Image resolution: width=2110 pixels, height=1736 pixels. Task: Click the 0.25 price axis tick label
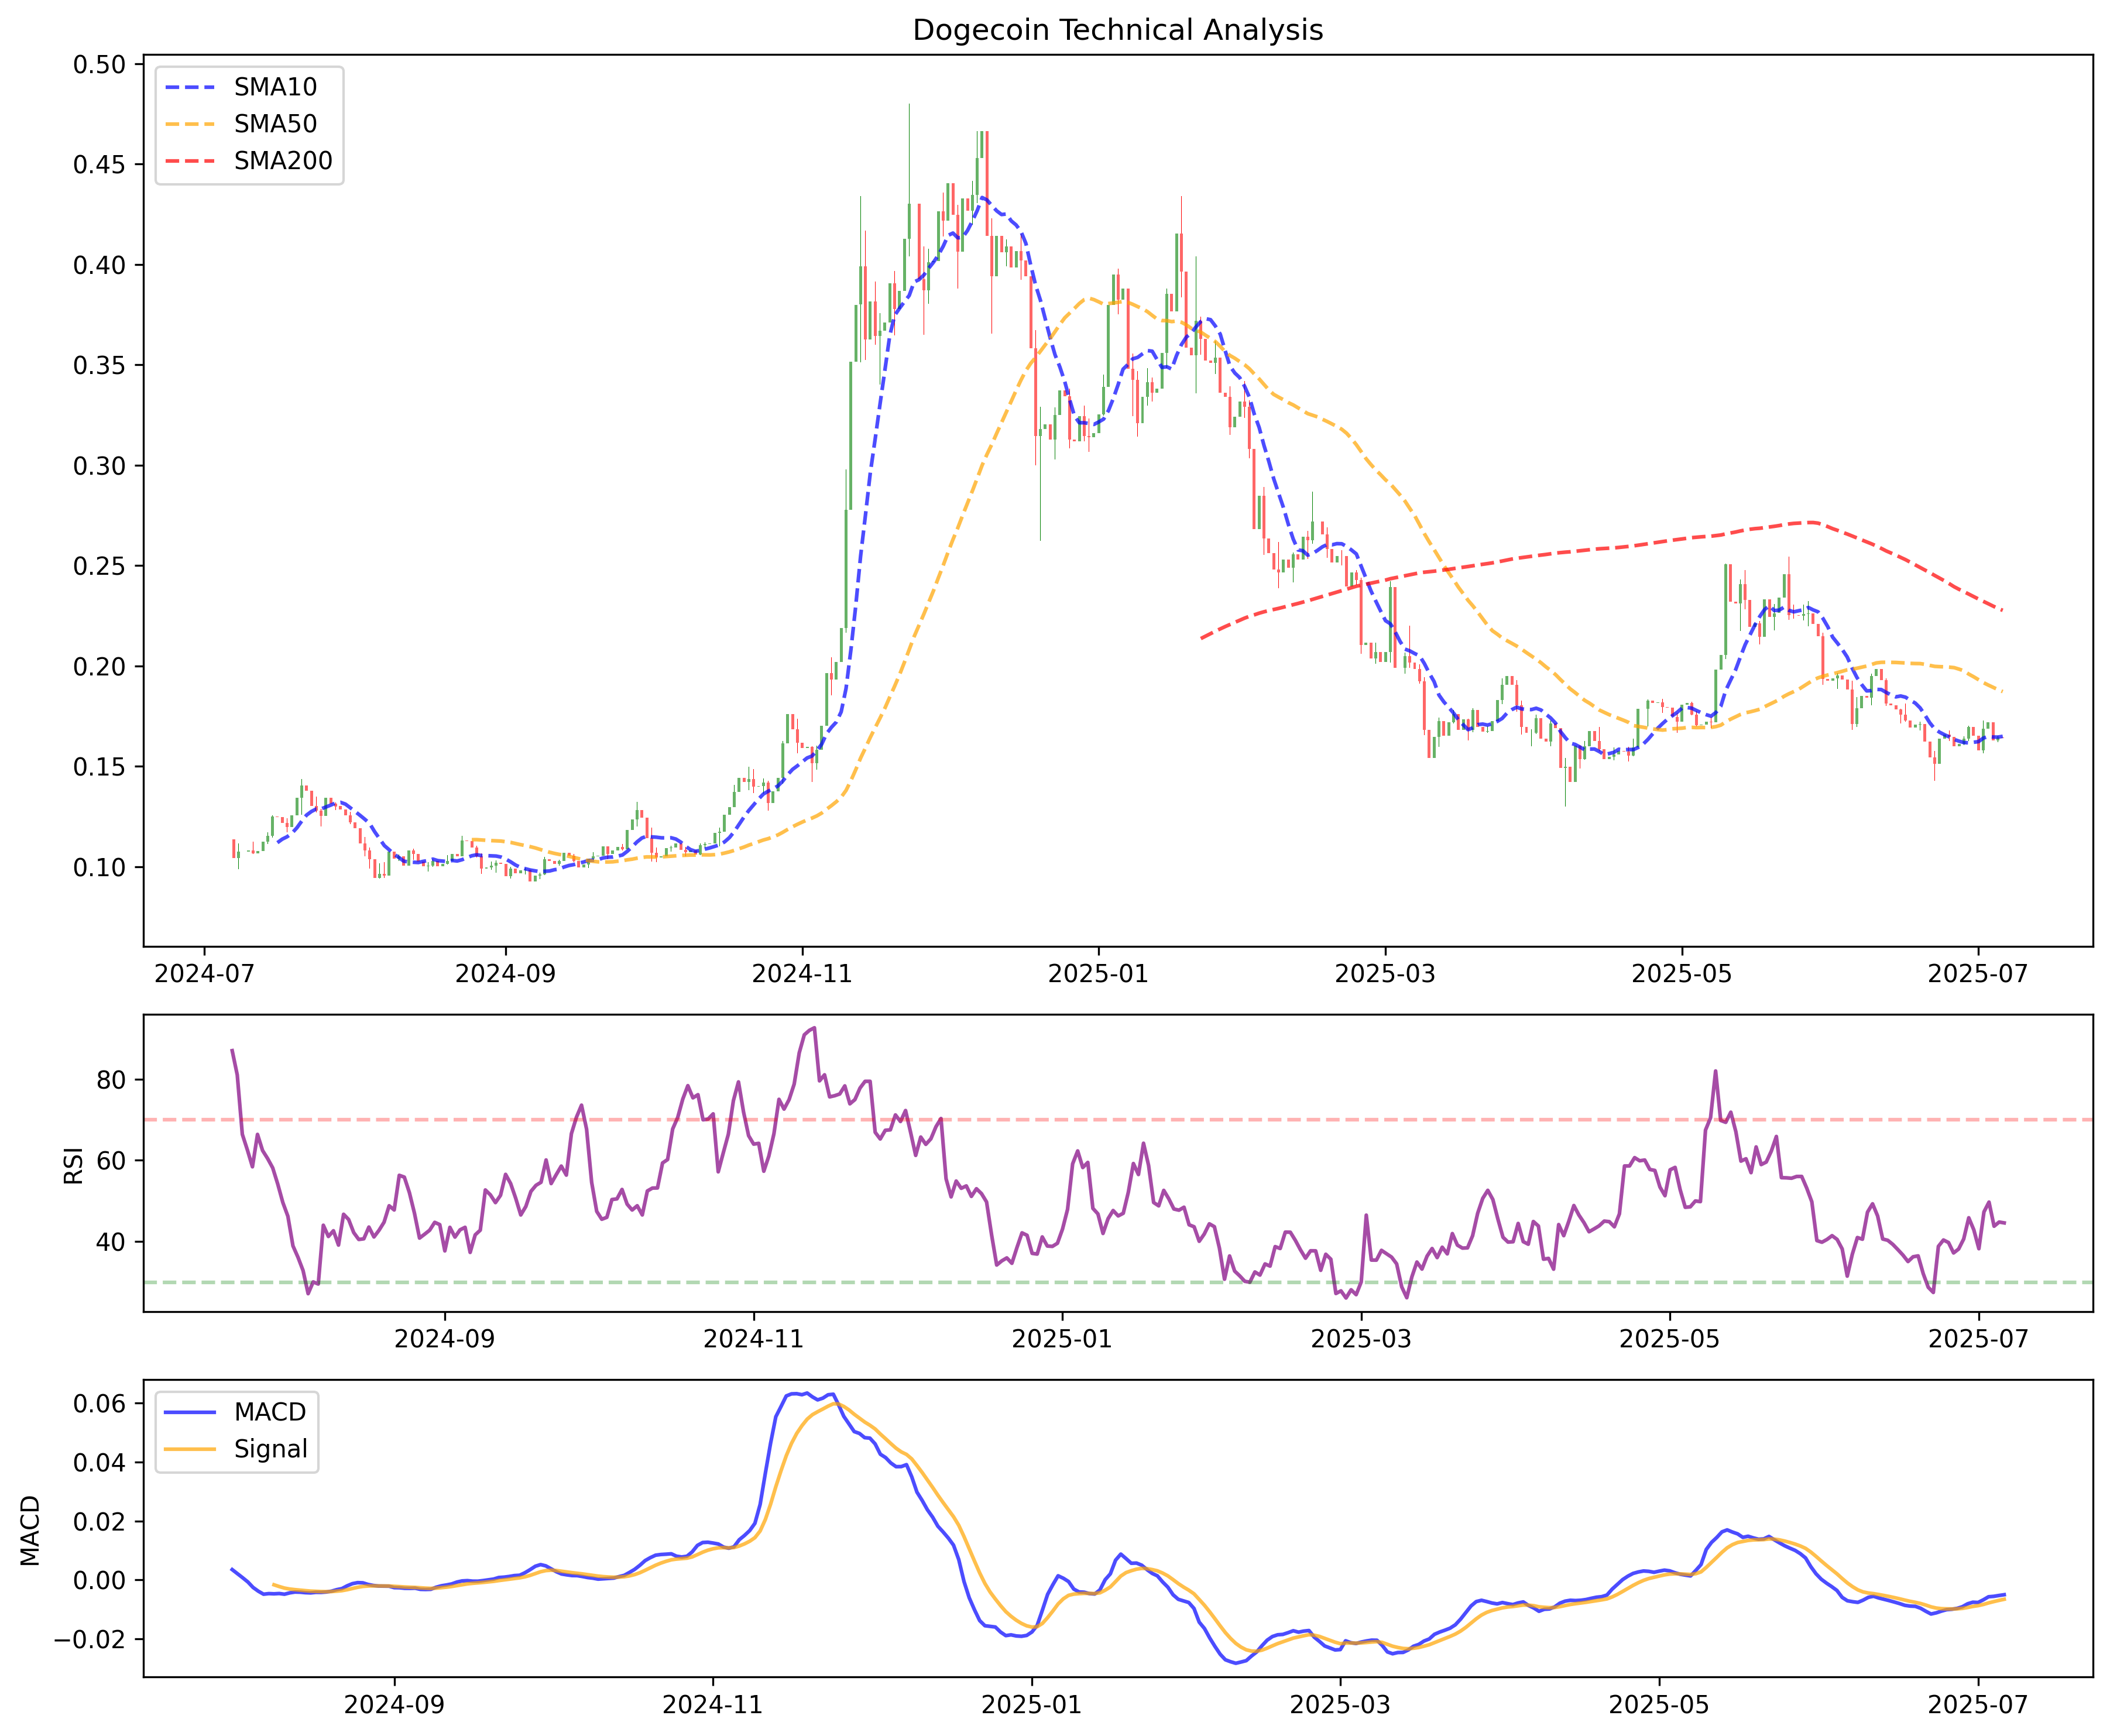point(100,567)
